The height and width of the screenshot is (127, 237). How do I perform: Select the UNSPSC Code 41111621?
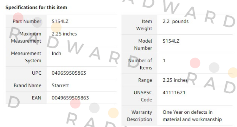point(174,92)
